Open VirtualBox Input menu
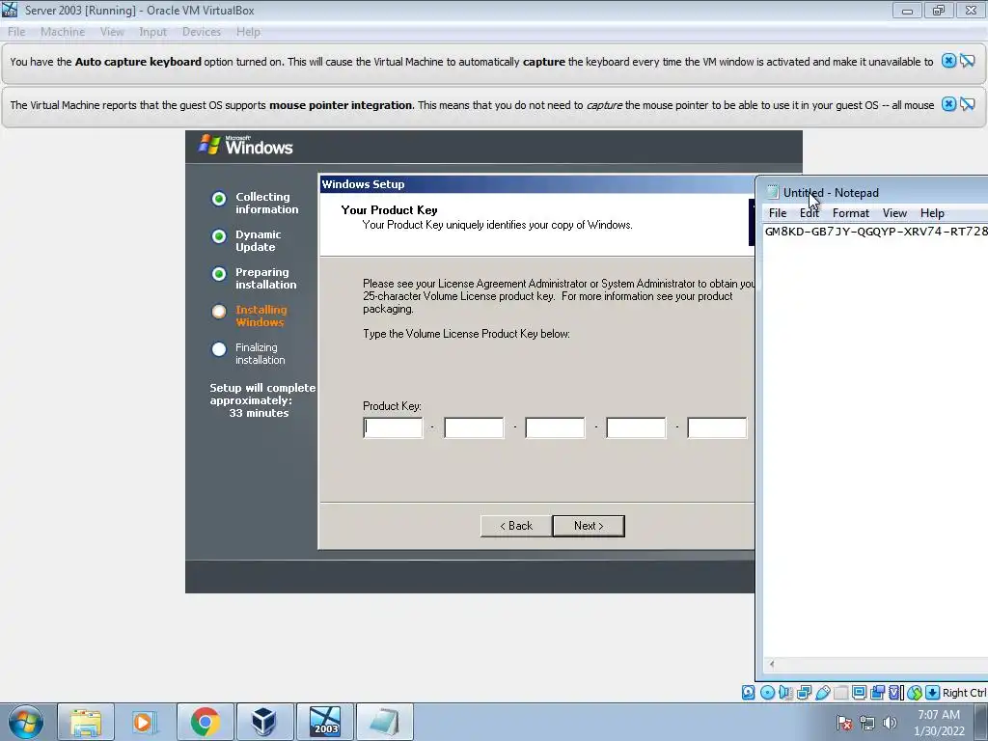Image resolution: width=988 pixels, height=741 pixels. (x=153, y=32)
